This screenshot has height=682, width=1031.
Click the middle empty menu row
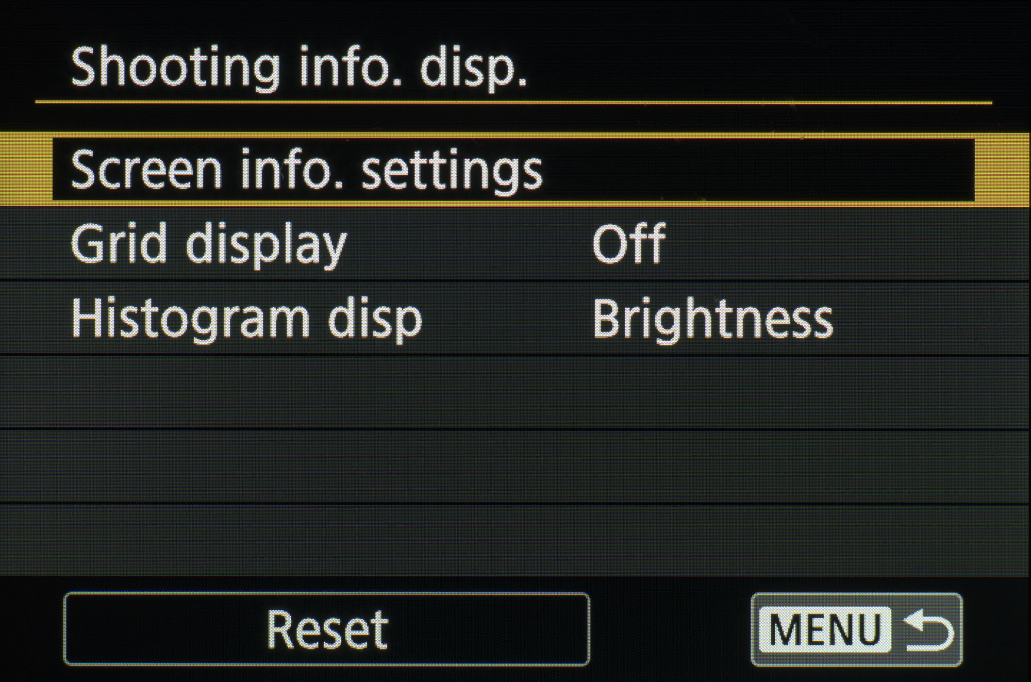pyautogui.click(x=515, y=466)
